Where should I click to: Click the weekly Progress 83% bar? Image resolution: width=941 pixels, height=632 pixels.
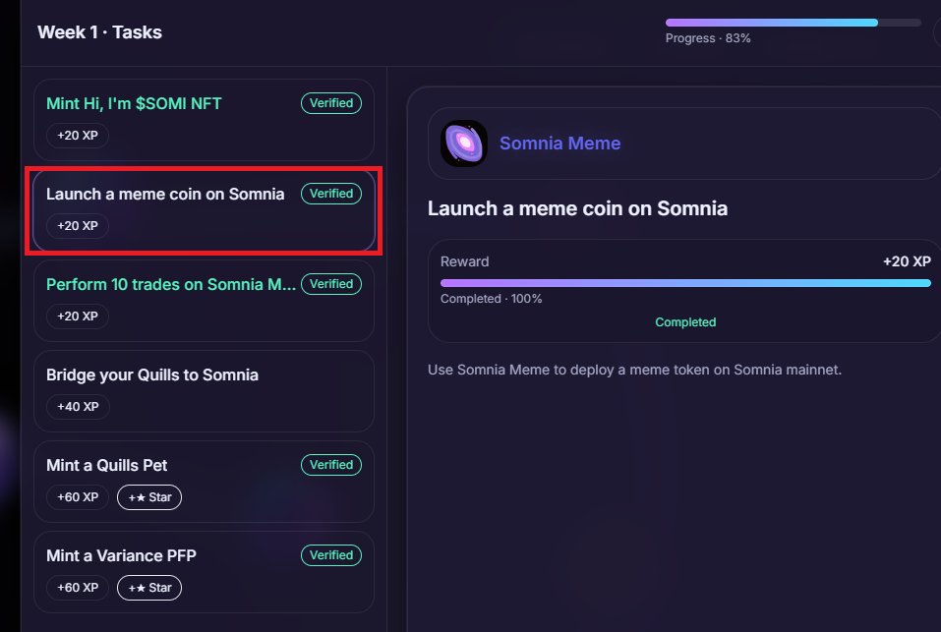[794, 23]
